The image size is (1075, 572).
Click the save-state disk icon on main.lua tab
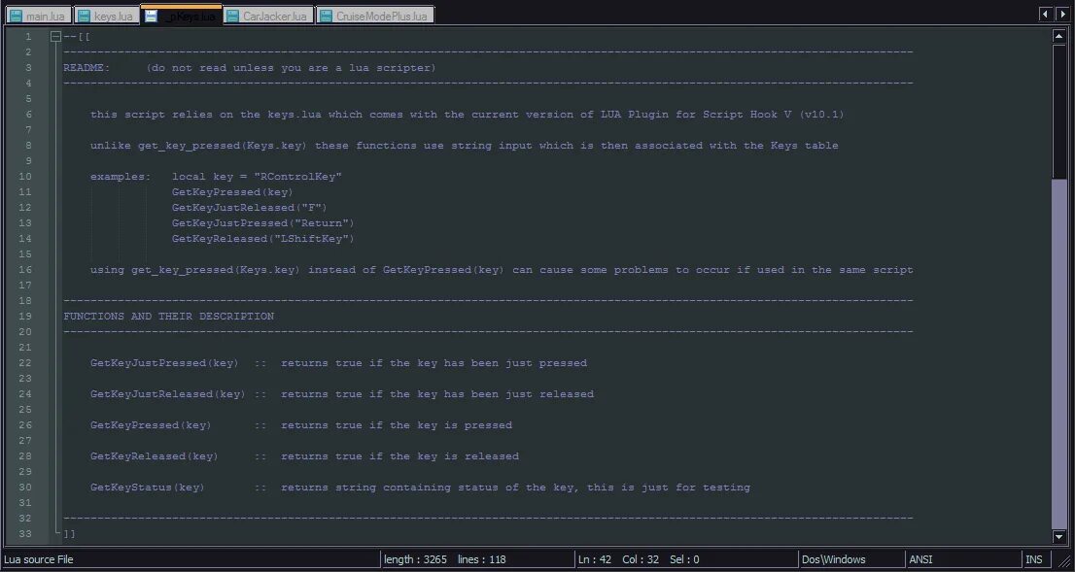(16, 17)
